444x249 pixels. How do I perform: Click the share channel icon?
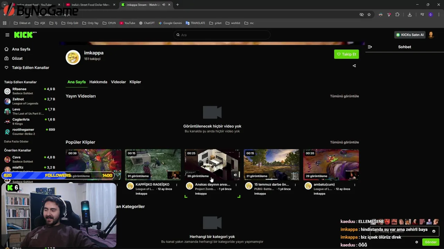click(354, 66)
